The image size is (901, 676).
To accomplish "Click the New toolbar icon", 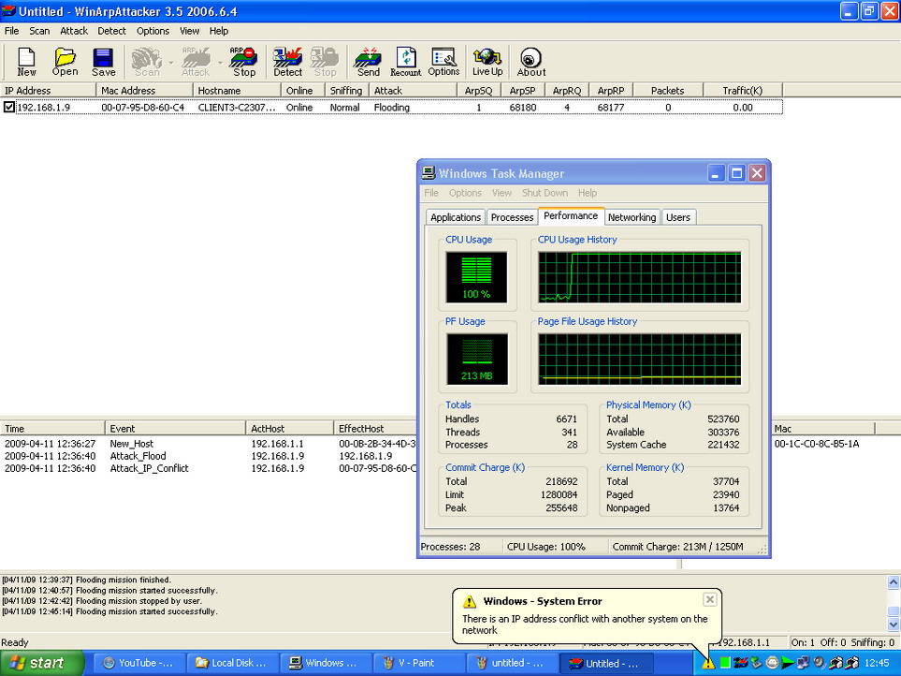I will (26, 62).
